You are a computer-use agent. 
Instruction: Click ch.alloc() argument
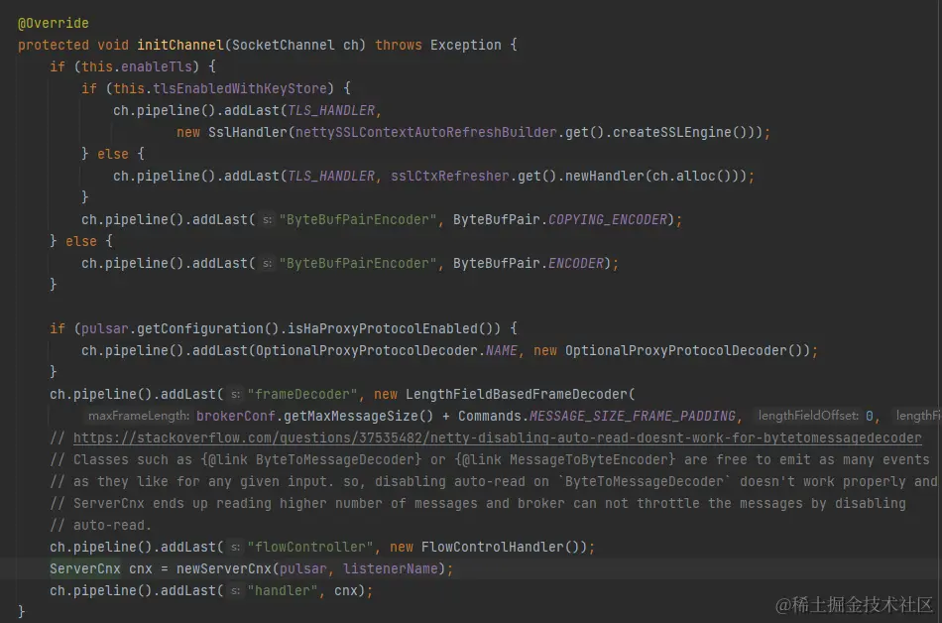tap(691, 176)
